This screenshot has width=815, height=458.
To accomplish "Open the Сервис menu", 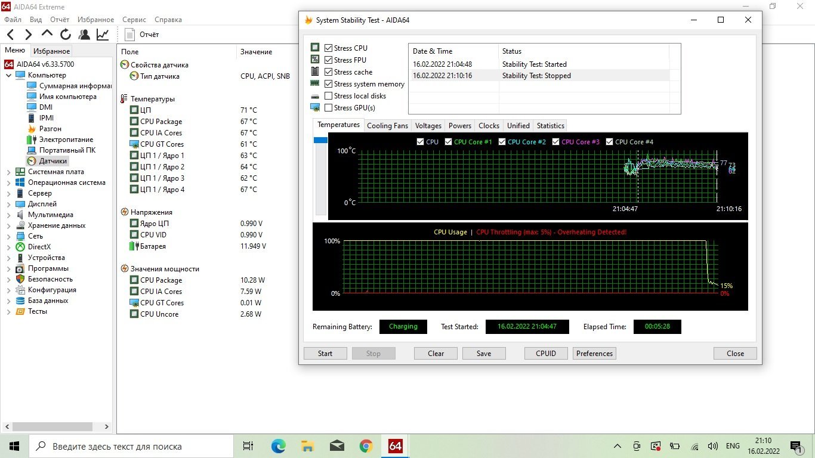I will click(134, 20).
